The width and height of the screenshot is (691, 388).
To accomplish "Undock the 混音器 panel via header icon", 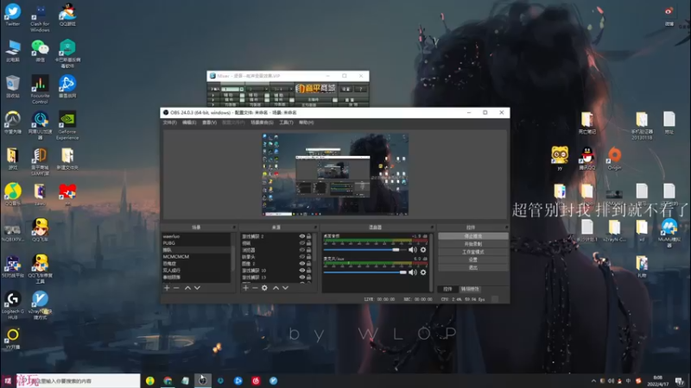I will click(433, 228).
